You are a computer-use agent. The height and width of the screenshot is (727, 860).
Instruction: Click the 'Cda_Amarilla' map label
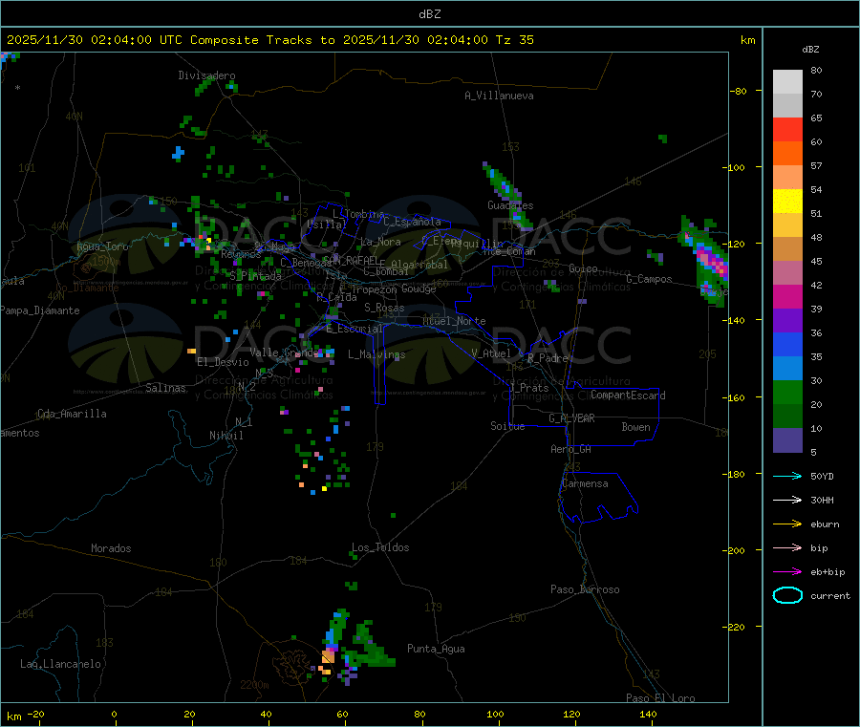coord(72,414)
